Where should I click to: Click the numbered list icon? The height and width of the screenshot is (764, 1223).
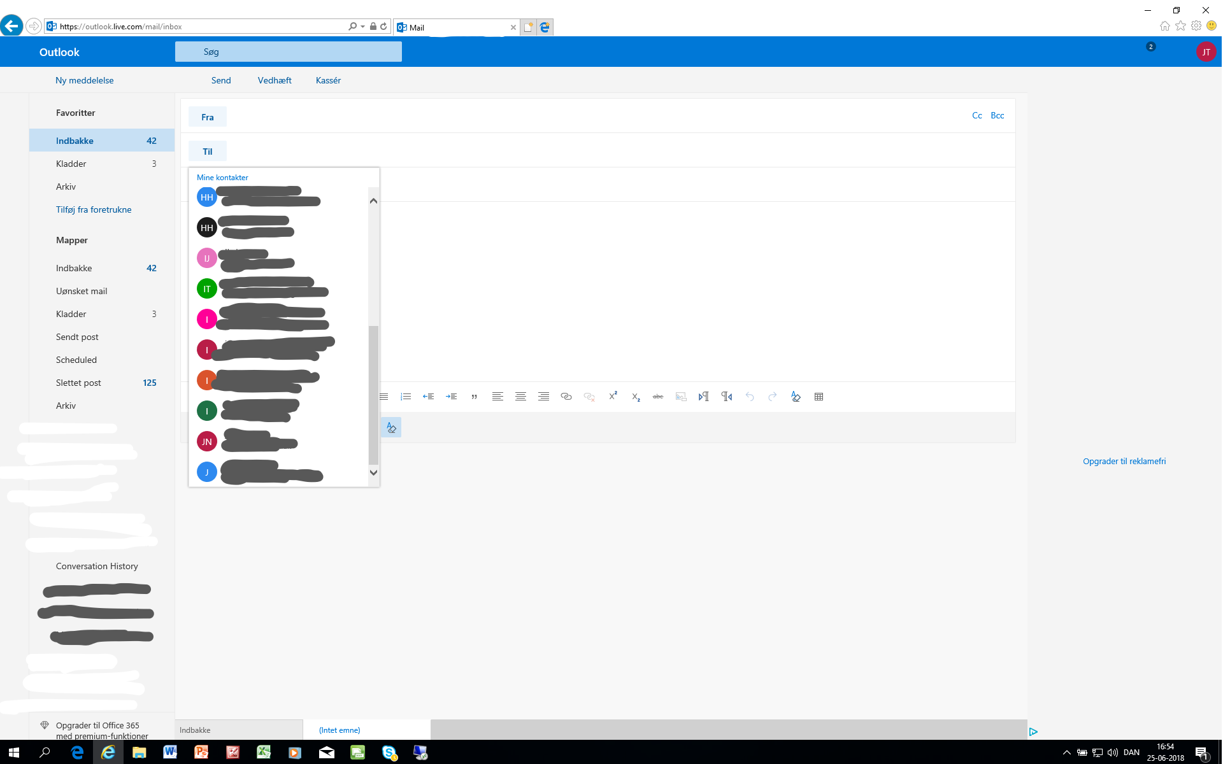(406, 397)
